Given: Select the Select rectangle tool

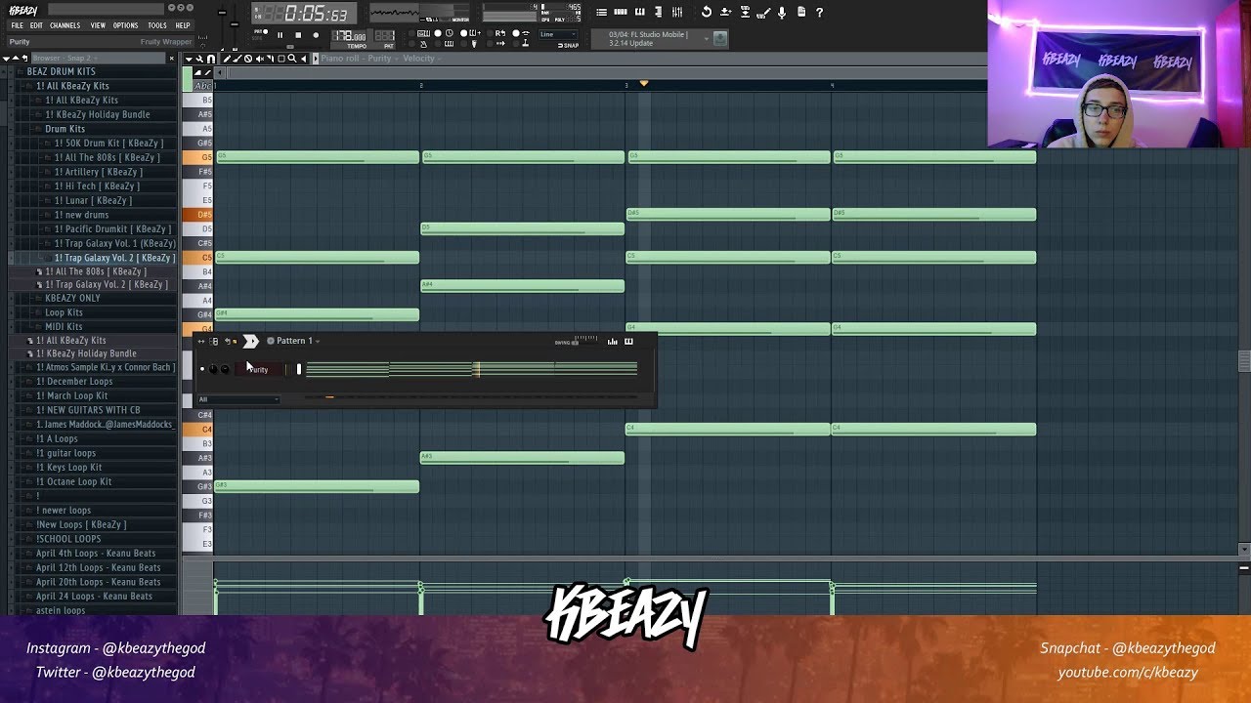Looking at the screenshot, I should pos(281,59).
